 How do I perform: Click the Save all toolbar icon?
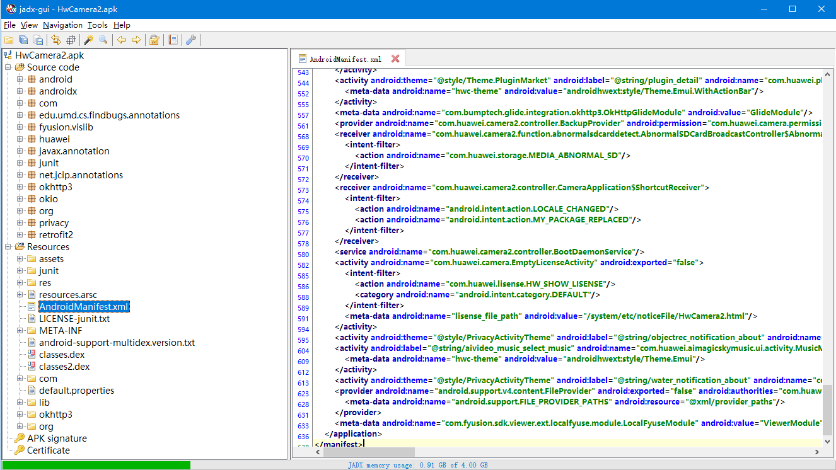coord(23,40)
